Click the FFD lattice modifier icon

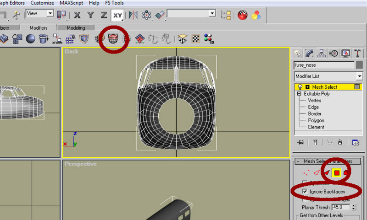pos(70,39)
